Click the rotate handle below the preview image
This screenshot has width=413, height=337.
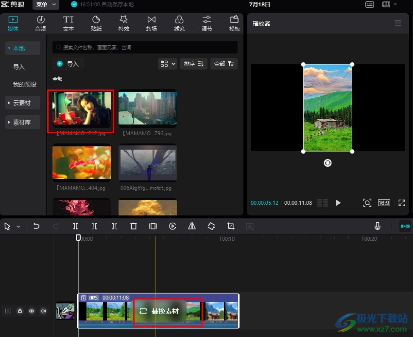pyautogui.click(x=327, y=163)
